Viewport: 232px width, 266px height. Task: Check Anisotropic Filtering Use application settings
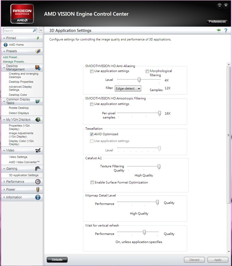tap(92, 104)
